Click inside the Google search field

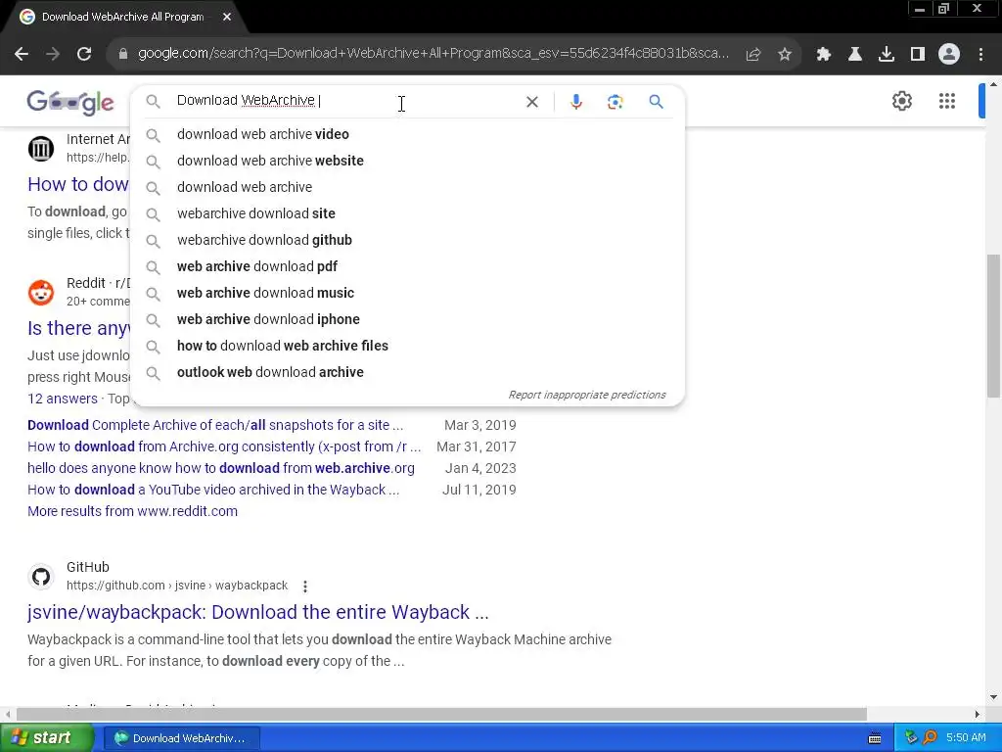tap(345, 101)
